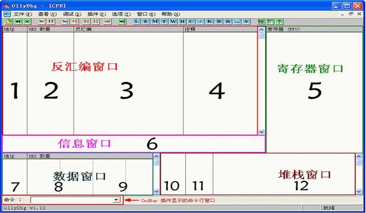Click the HEX 数据 header in data dump pane

coord(90,156)
